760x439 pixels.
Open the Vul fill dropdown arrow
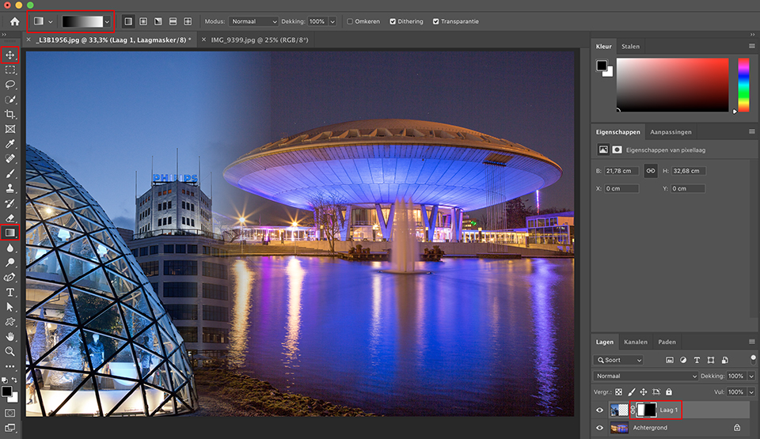pyautogui.click(x=751, y=392)
